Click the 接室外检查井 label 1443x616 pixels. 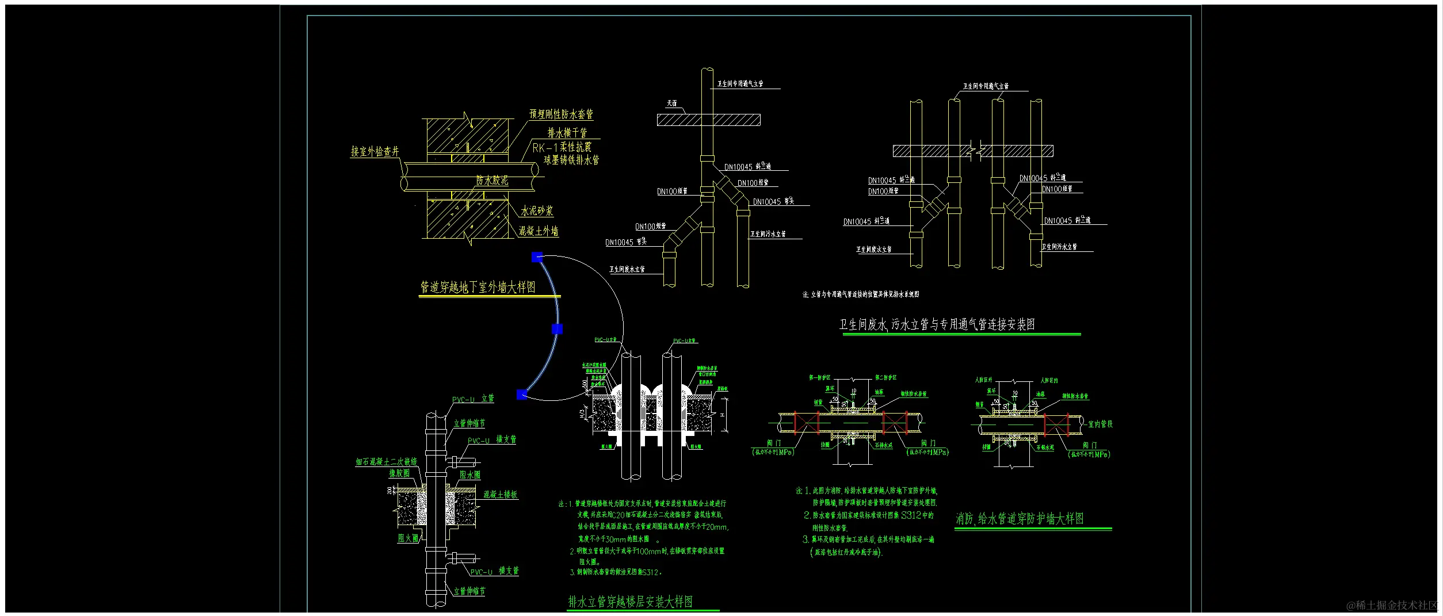click(375, 151)
